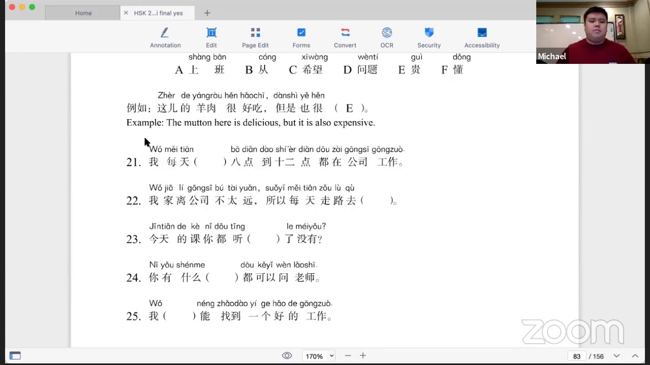Toggle the sidebar panel icon at bottom left

click(15, 356)
